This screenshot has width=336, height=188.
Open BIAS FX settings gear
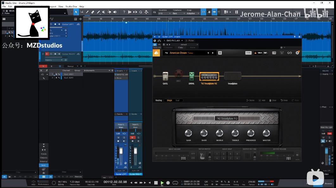click(x=297, y=53)
